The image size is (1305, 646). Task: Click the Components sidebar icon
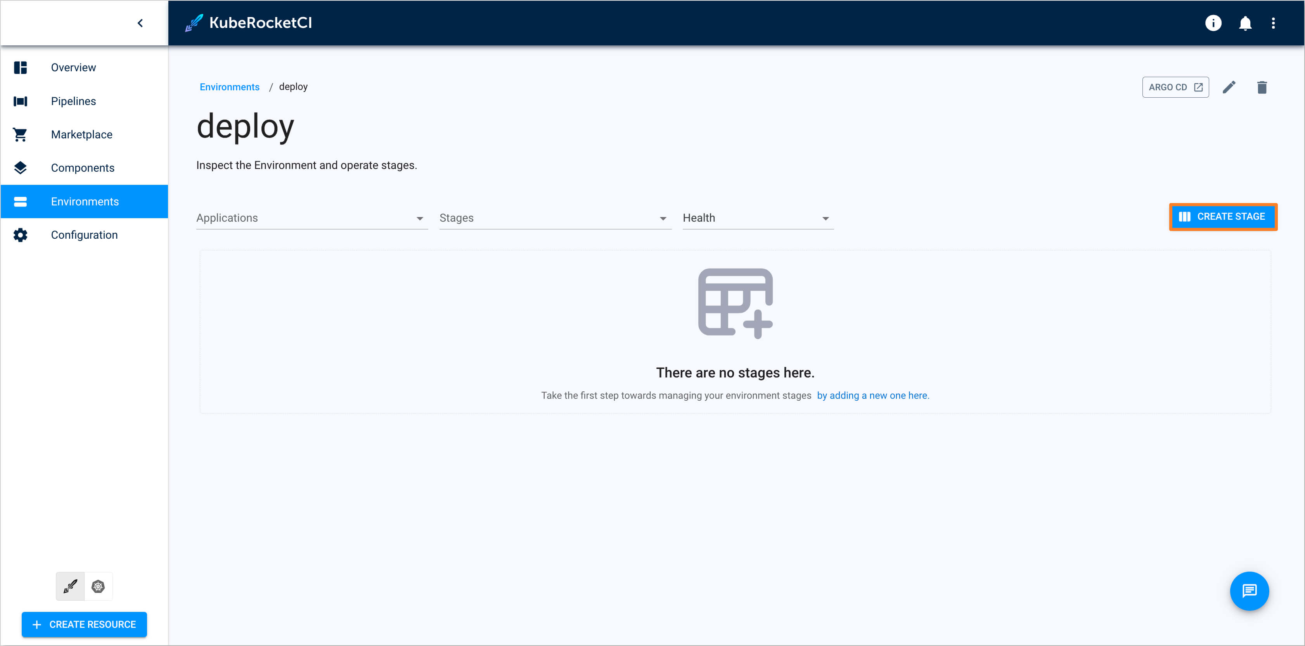[x=22, y=167]
